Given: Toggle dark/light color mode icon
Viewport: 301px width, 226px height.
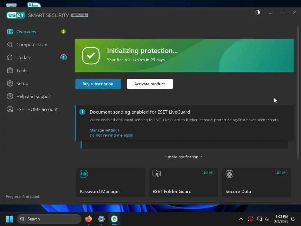Looking at the screenshot, I should (257, 12).
